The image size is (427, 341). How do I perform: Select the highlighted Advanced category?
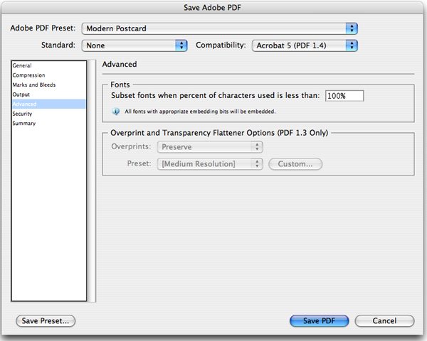(x=48, y=104)
